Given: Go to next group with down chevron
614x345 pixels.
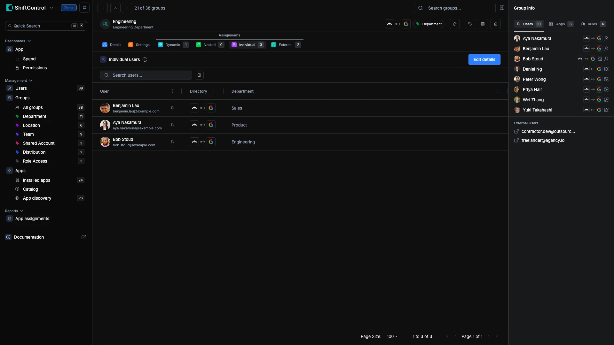Looking at the screenshot, I should pos(127,8).
